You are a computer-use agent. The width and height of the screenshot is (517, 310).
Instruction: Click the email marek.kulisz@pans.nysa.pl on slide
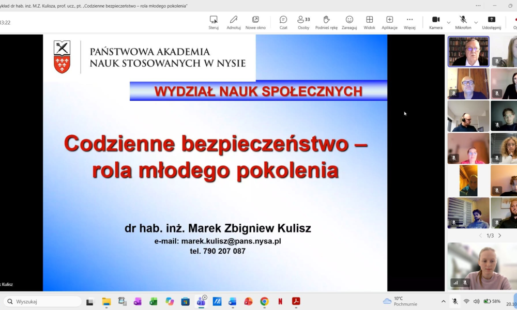pyautogui.click(x=231, y=241)
